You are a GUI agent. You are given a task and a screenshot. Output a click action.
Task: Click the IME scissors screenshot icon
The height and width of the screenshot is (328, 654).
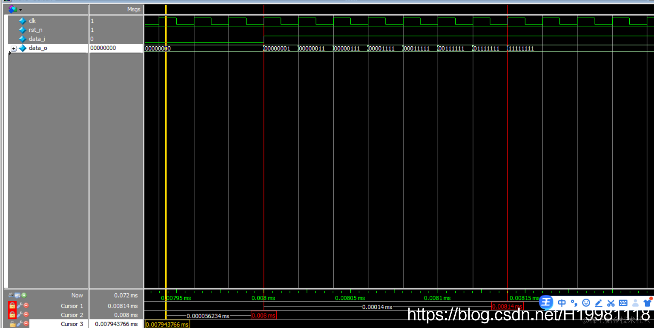click(x=611, y=303)
